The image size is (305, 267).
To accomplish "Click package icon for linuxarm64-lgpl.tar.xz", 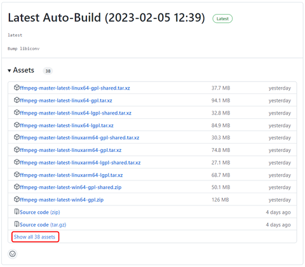I will click(x=17, y=175).
